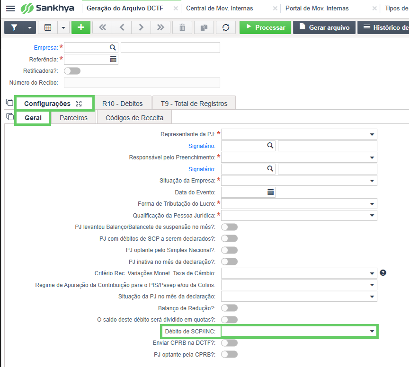
Task: Expand Débito de SCP/INC dropdown
Action: point(299,331)
